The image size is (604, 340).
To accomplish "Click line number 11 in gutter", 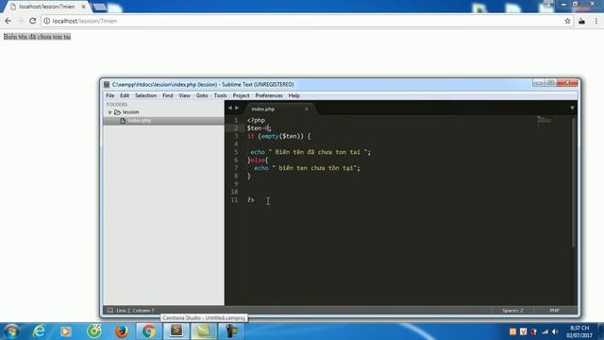I will coord(234,199).
